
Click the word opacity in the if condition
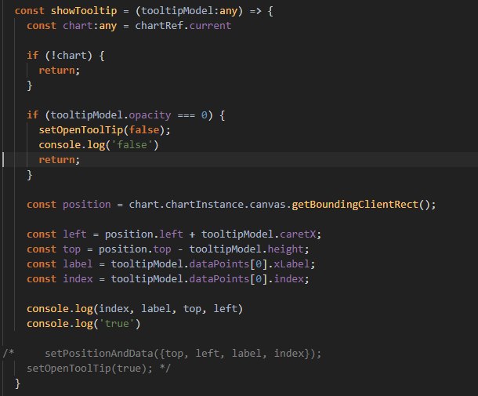tap(150, 115)
